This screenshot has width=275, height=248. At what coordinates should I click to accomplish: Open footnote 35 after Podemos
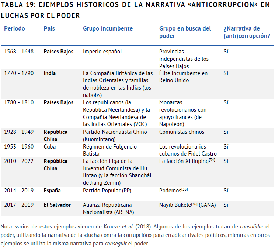tap(185, 189)
